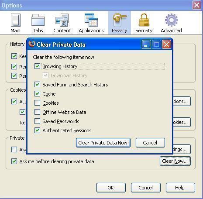The height and width of the screenshot is (199, 203).
Task: Toggle the indented checkbox under Cookies
Action: 22,112
